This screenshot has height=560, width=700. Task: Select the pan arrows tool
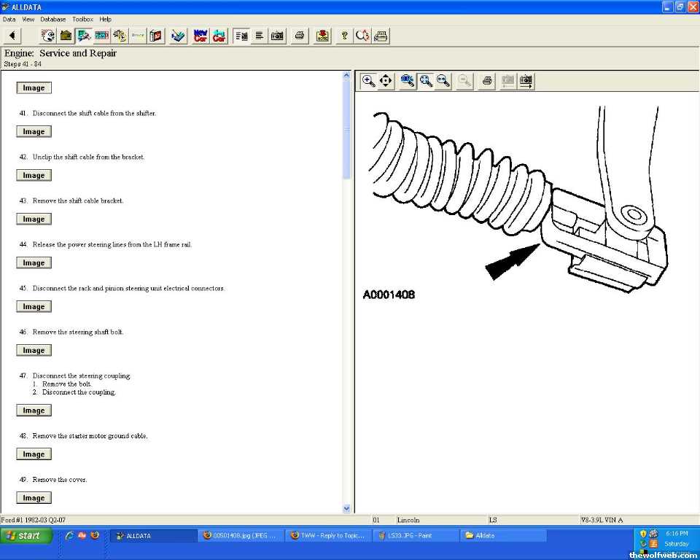tap(386, 81)
